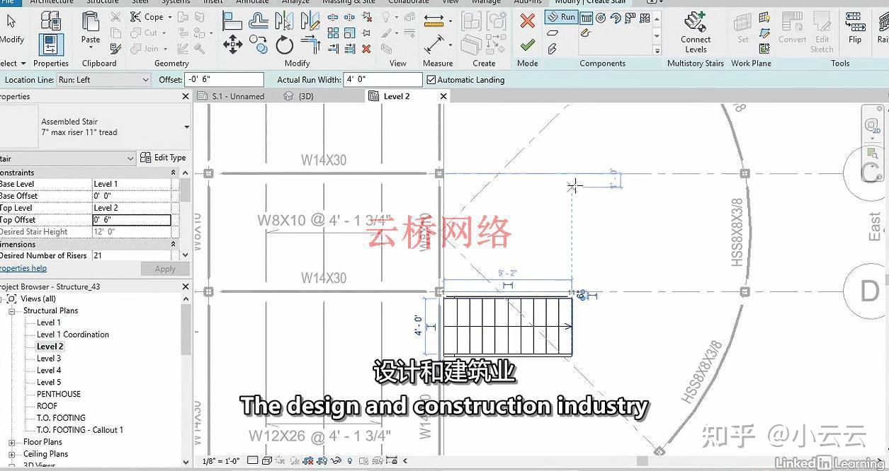Choose the Straight run shape icon
889x471 pixels.
point(587,18)
